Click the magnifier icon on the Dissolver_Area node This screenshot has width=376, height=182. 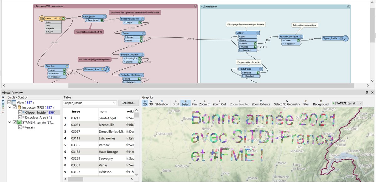point(107,69)
